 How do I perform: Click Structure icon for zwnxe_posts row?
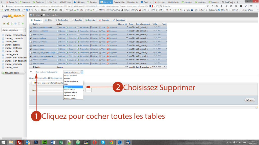coord(67,46)
